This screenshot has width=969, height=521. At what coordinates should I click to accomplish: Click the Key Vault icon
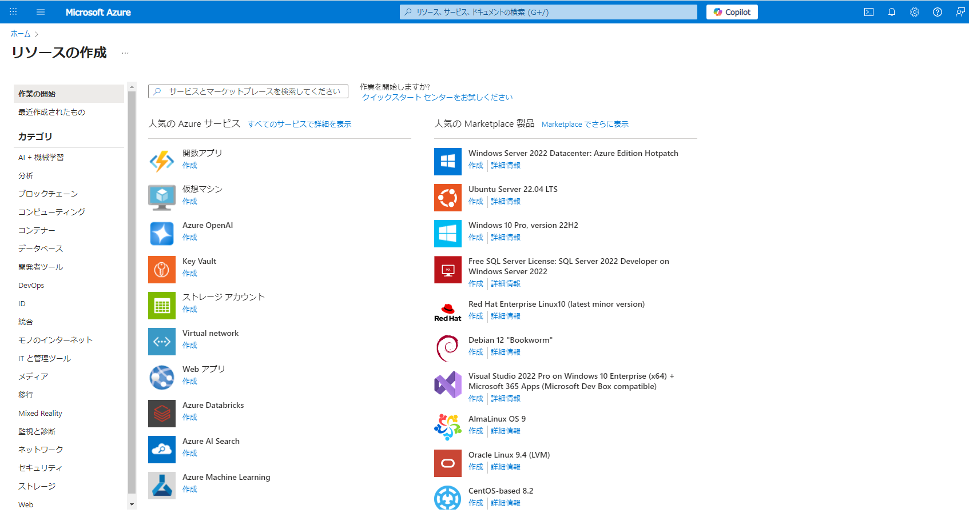point(162,269)
